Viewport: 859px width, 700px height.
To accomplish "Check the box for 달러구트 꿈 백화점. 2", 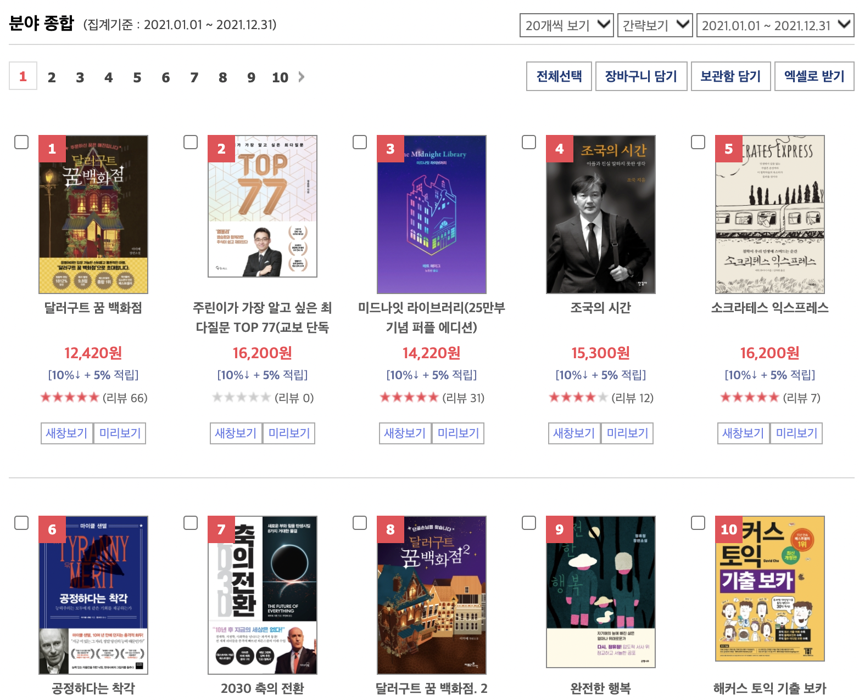I will point(360,523).
